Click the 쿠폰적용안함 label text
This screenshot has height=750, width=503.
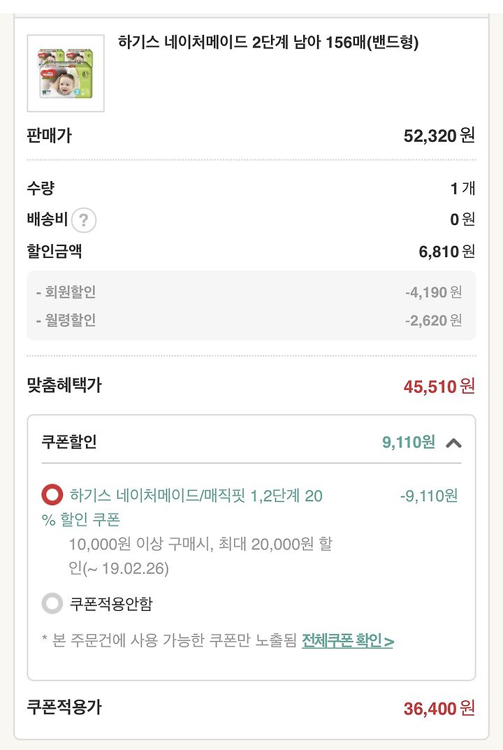111,604
